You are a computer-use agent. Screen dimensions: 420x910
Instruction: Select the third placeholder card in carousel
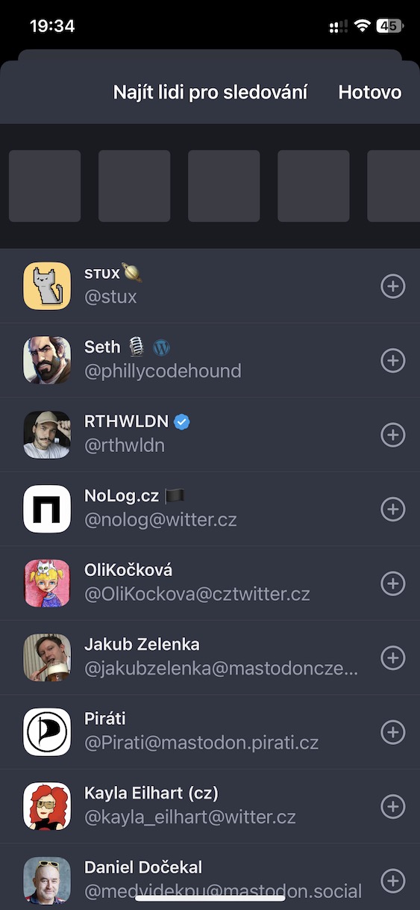pyautogui.click(x=224, y=186)
